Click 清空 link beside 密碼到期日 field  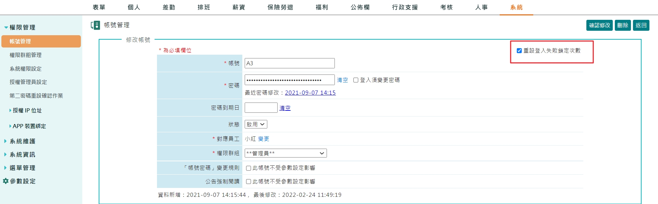(x=285, y=108)
